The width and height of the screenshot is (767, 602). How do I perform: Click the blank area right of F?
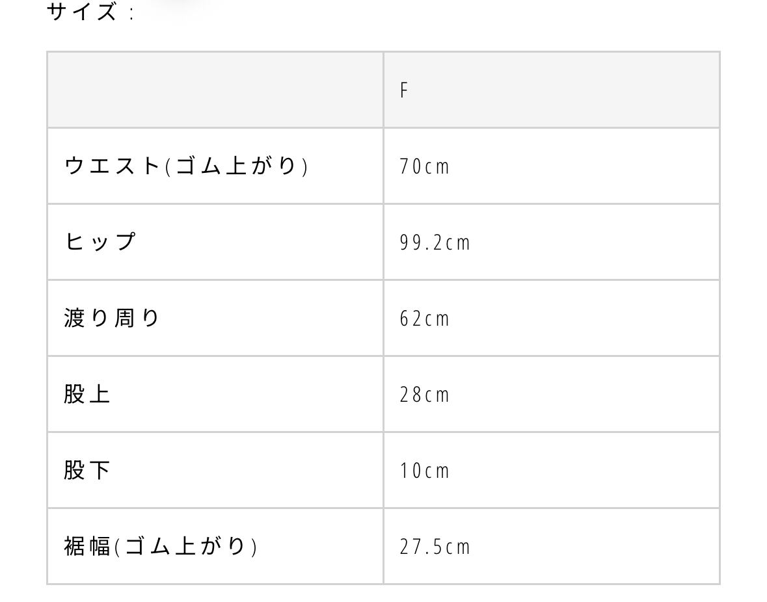559,90
